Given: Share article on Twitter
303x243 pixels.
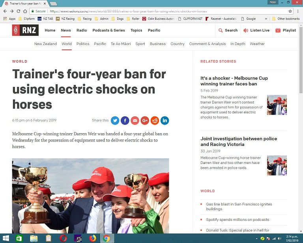Looking at the screenshot, I should click(x=115, y=121).
